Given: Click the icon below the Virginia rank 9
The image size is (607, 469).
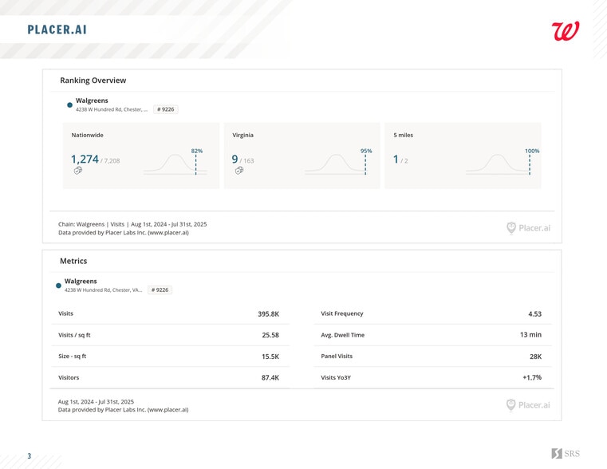Looking at the screenshot, I should pos(239,171).
